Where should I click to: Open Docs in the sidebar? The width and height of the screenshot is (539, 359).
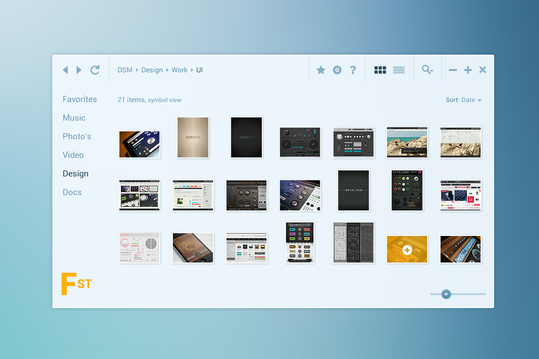(x=72, y=192)
